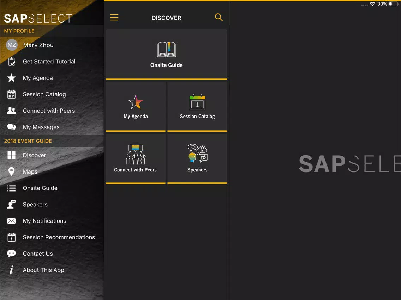Click the Session Recommendations calendar icon

coord(12,237)
